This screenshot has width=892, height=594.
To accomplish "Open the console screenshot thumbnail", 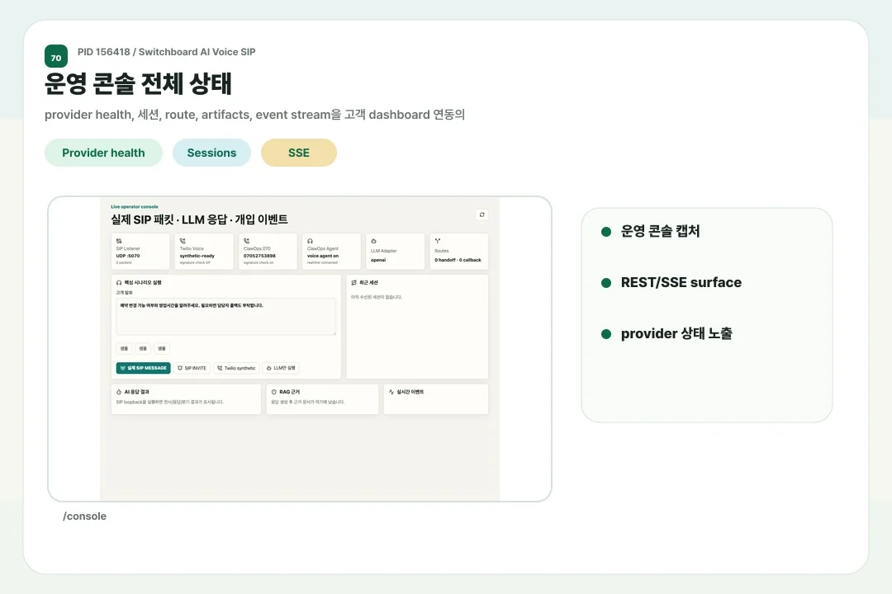I will coord(300,349).
